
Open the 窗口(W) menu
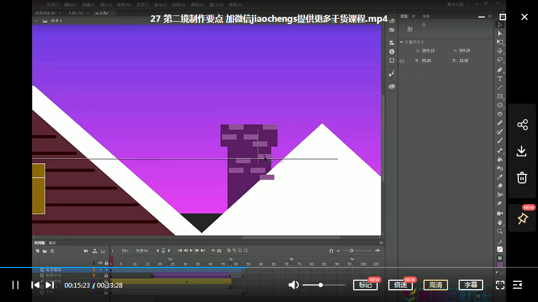click(216, 5)
